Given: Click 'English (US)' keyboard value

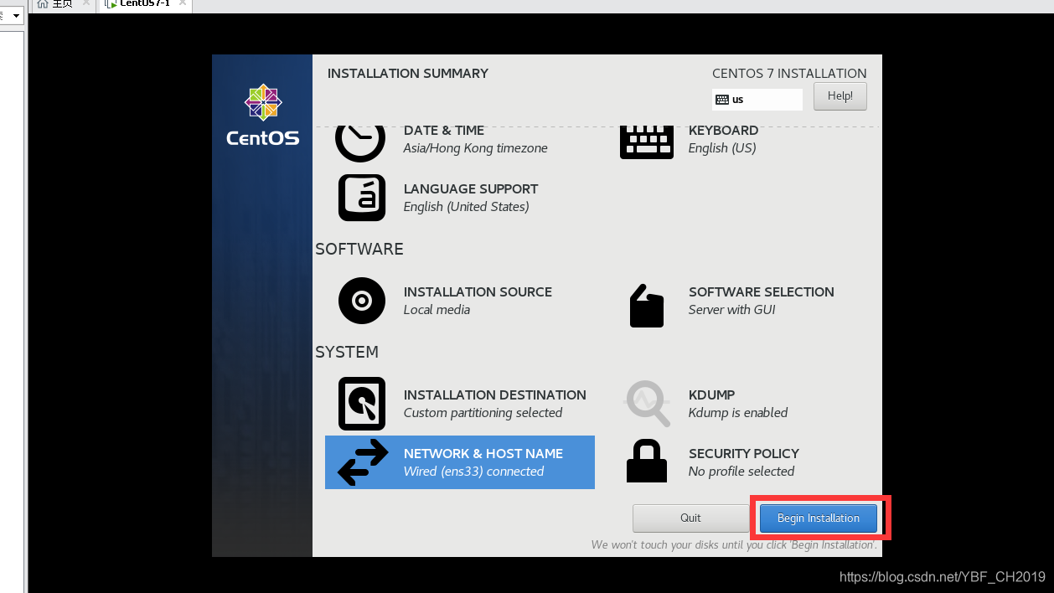Looking at the screenshot, I should (x=722, y=148).
